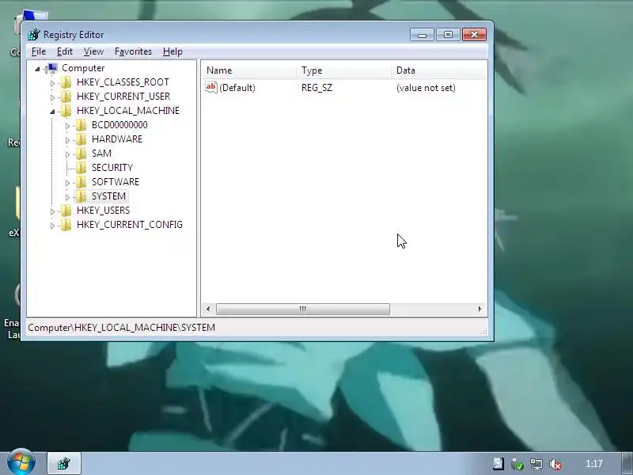633x475 pixels.
Task: Select the HKEY_CLASSES_ROOT label
Action: tap(123, 82)
